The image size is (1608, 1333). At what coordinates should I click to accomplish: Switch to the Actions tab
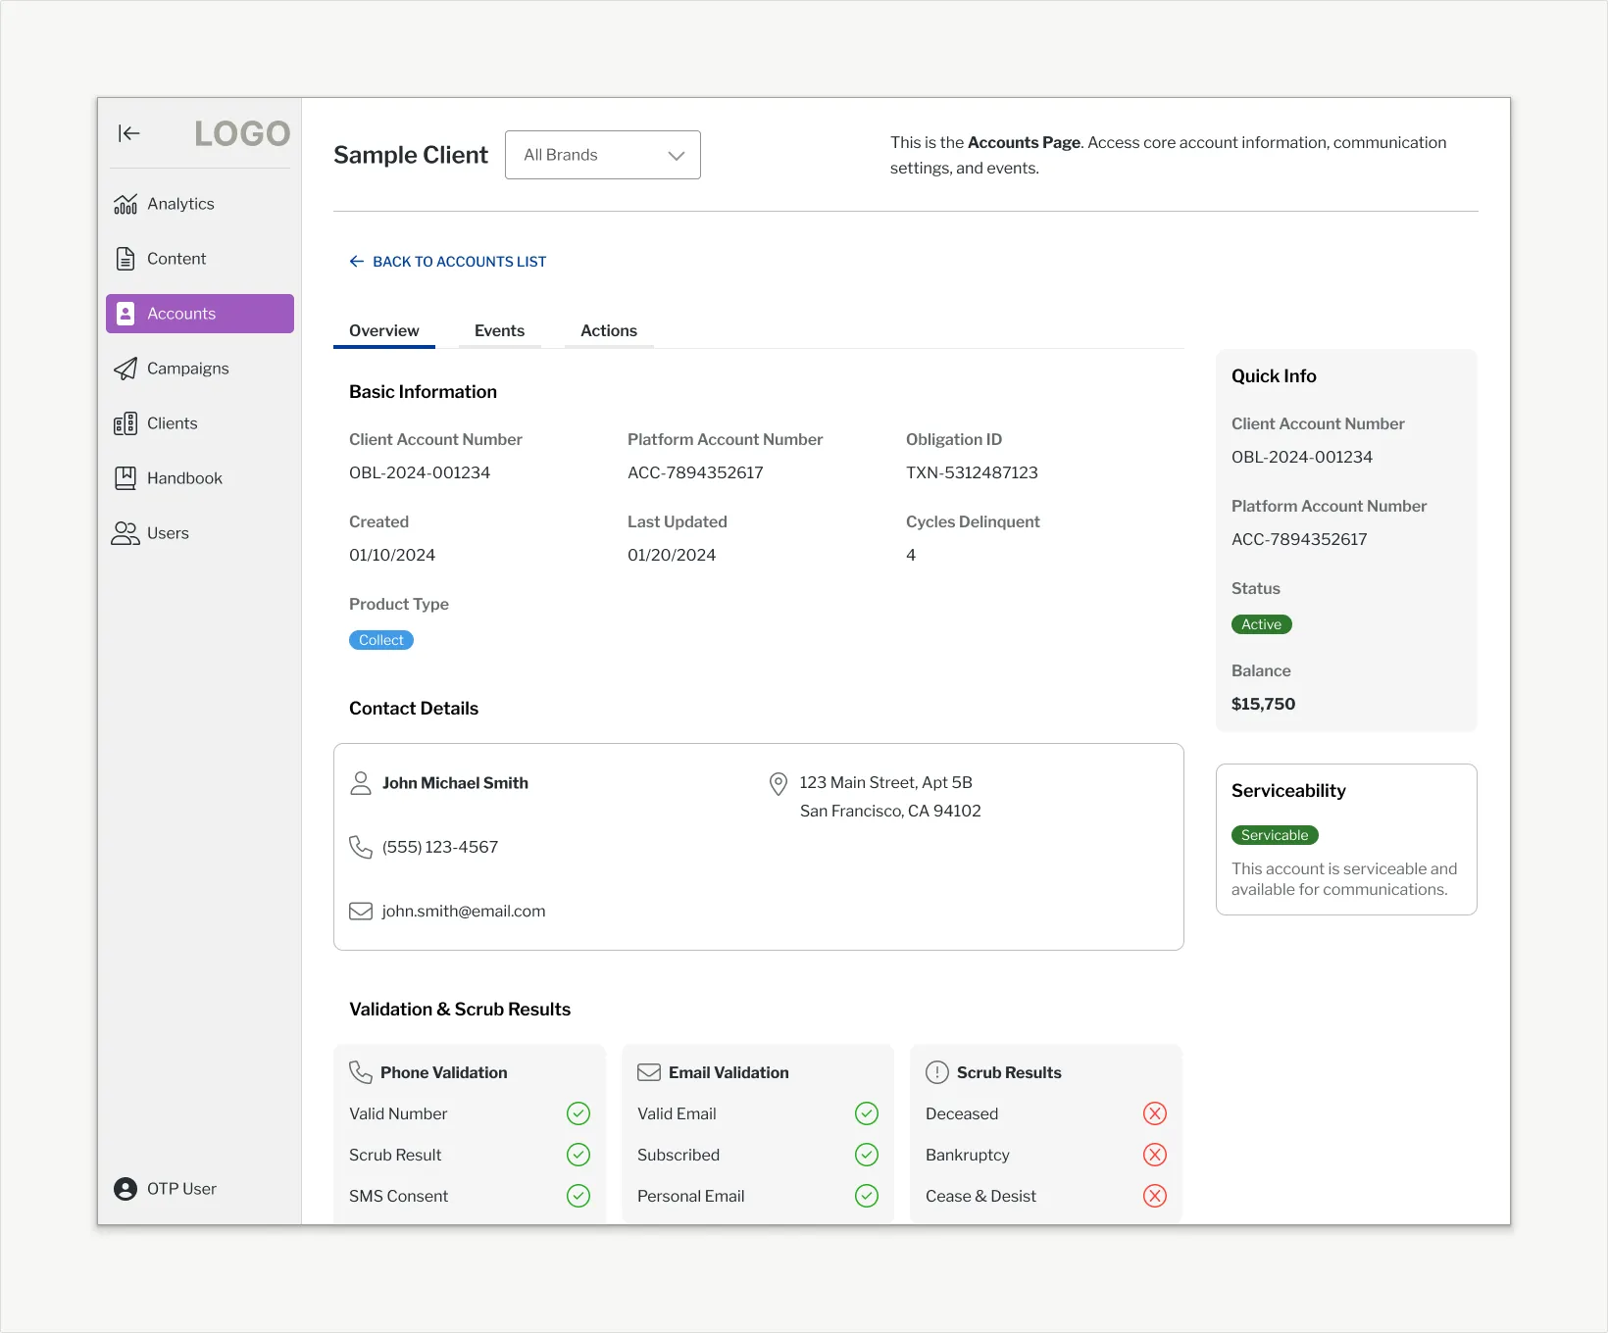pyautogui.click(x=609, y=331)
